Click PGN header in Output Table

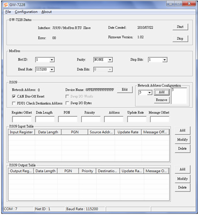point(68,171)
